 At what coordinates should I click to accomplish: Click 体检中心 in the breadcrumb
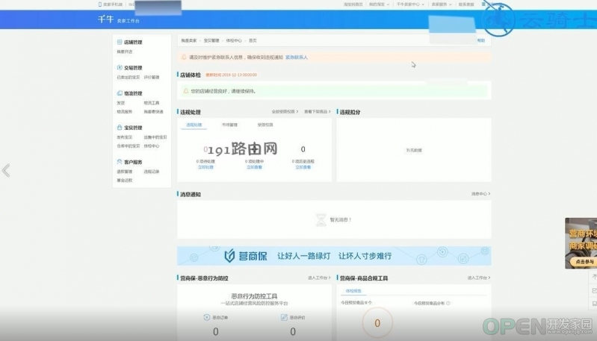(x=234, y=41)
